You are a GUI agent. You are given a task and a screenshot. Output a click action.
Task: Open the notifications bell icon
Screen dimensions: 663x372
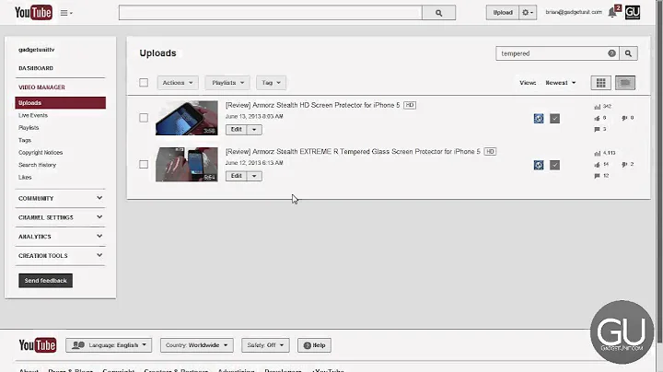point(611,13)
